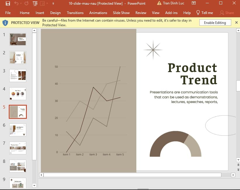Save the presentation using the Save icon
The width and height of the screenshot is (240, 190).
[x=8, y=3]
